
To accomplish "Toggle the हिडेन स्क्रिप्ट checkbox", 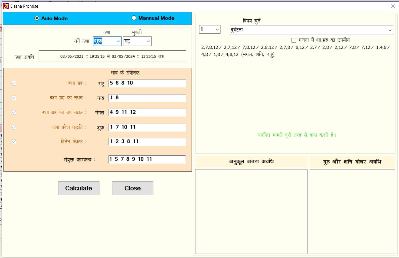I will point(14,142).
